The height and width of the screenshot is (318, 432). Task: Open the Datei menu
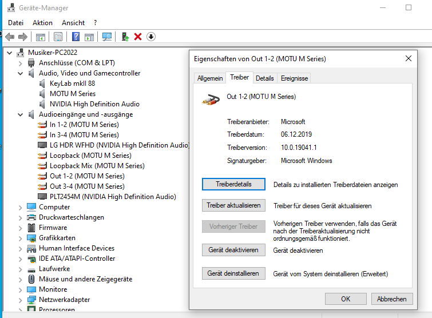pyautogui.click(x=15, y=23)
